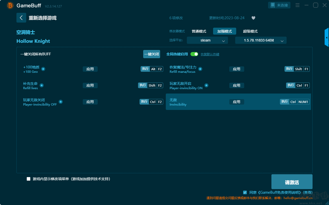Click star icon next to Refill mana/focus
Viewport: 329px width, 205px height.
click(x=200, y=69)
